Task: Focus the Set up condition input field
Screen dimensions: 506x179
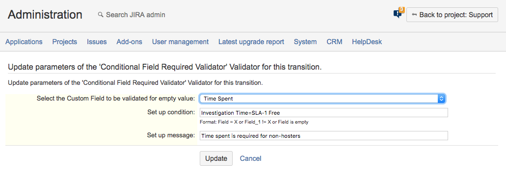Action: (x=323, y=113)
